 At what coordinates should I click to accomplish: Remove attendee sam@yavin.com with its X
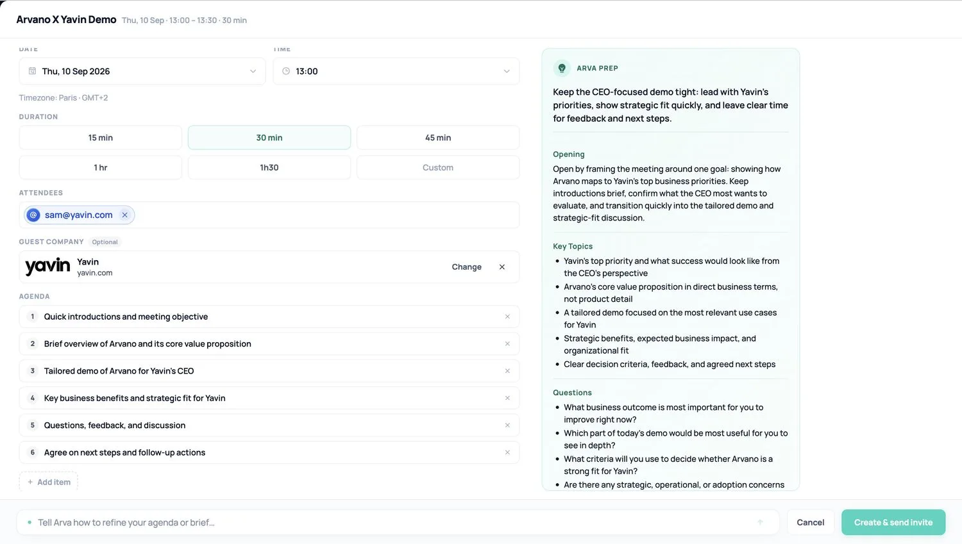coord(125,215)
